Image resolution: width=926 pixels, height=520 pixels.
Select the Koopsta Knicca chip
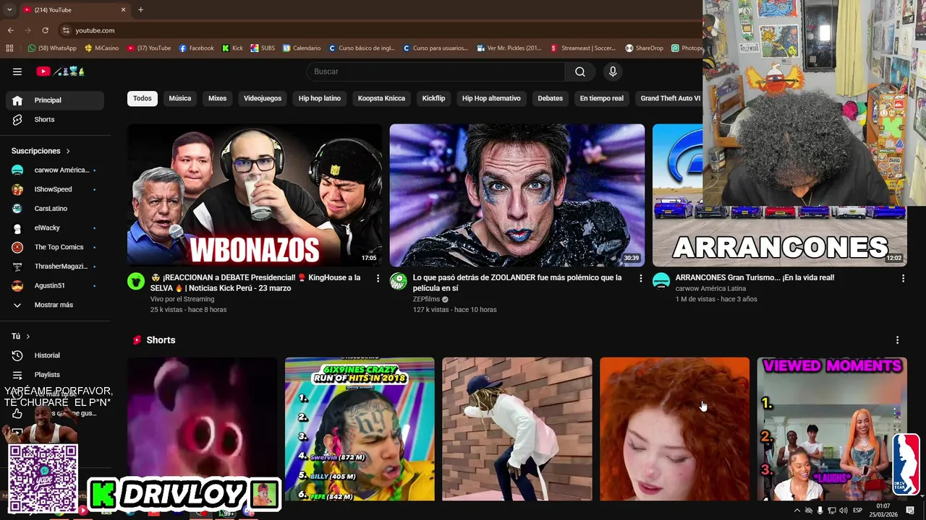coord(381,98)
